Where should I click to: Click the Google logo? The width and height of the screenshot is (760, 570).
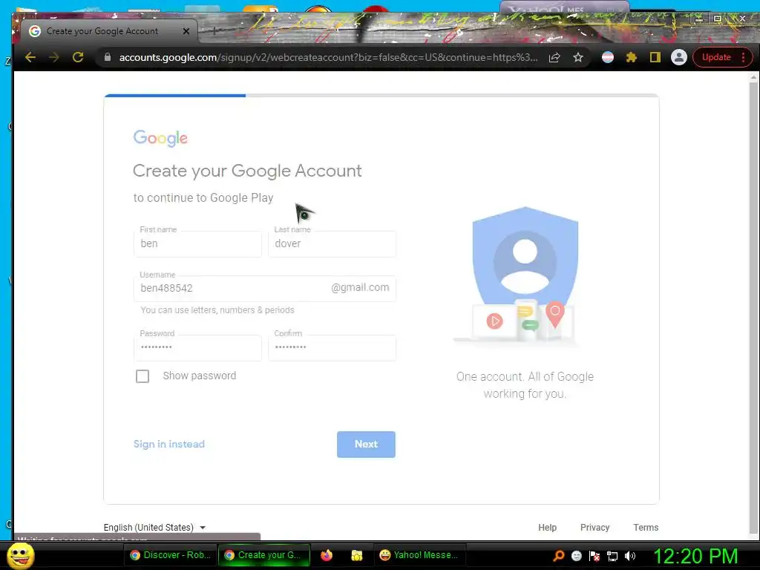click(160, 138)
